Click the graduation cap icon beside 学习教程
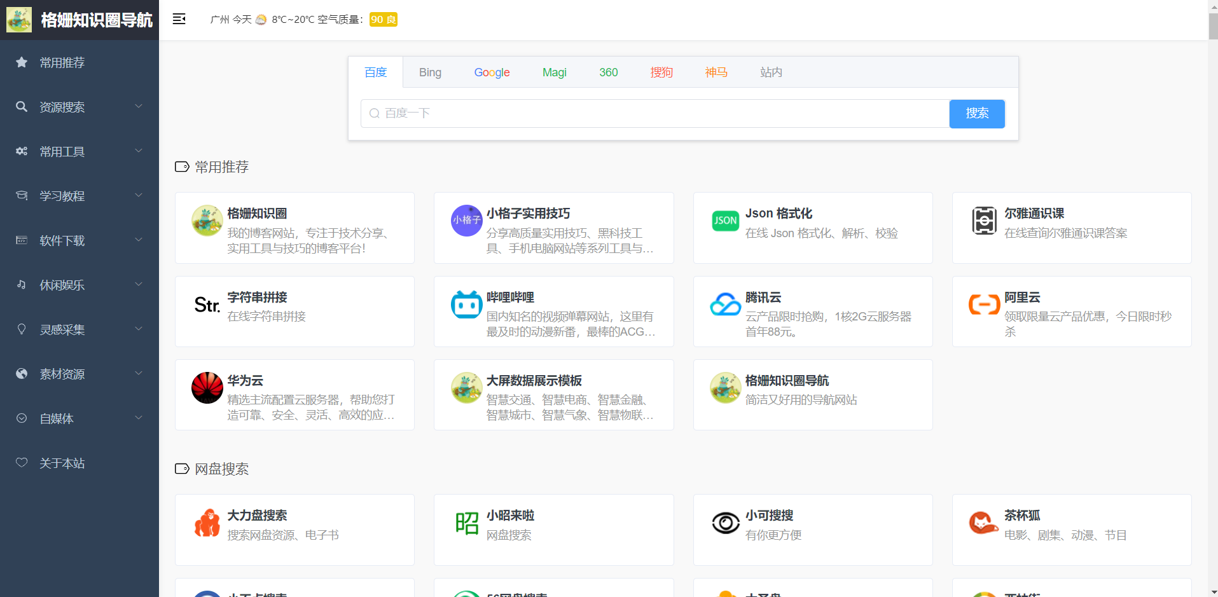The image size is (1218, 597). 22,196
